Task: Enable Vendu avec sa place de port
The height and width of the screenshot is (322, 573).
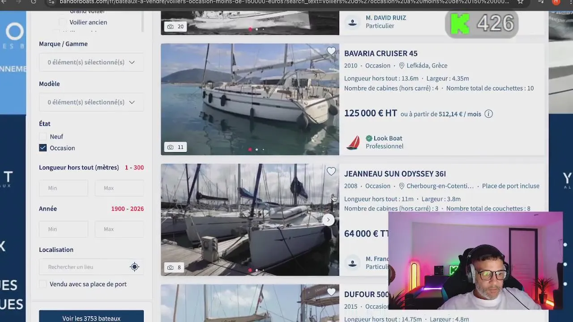Action: click(43, 284)
